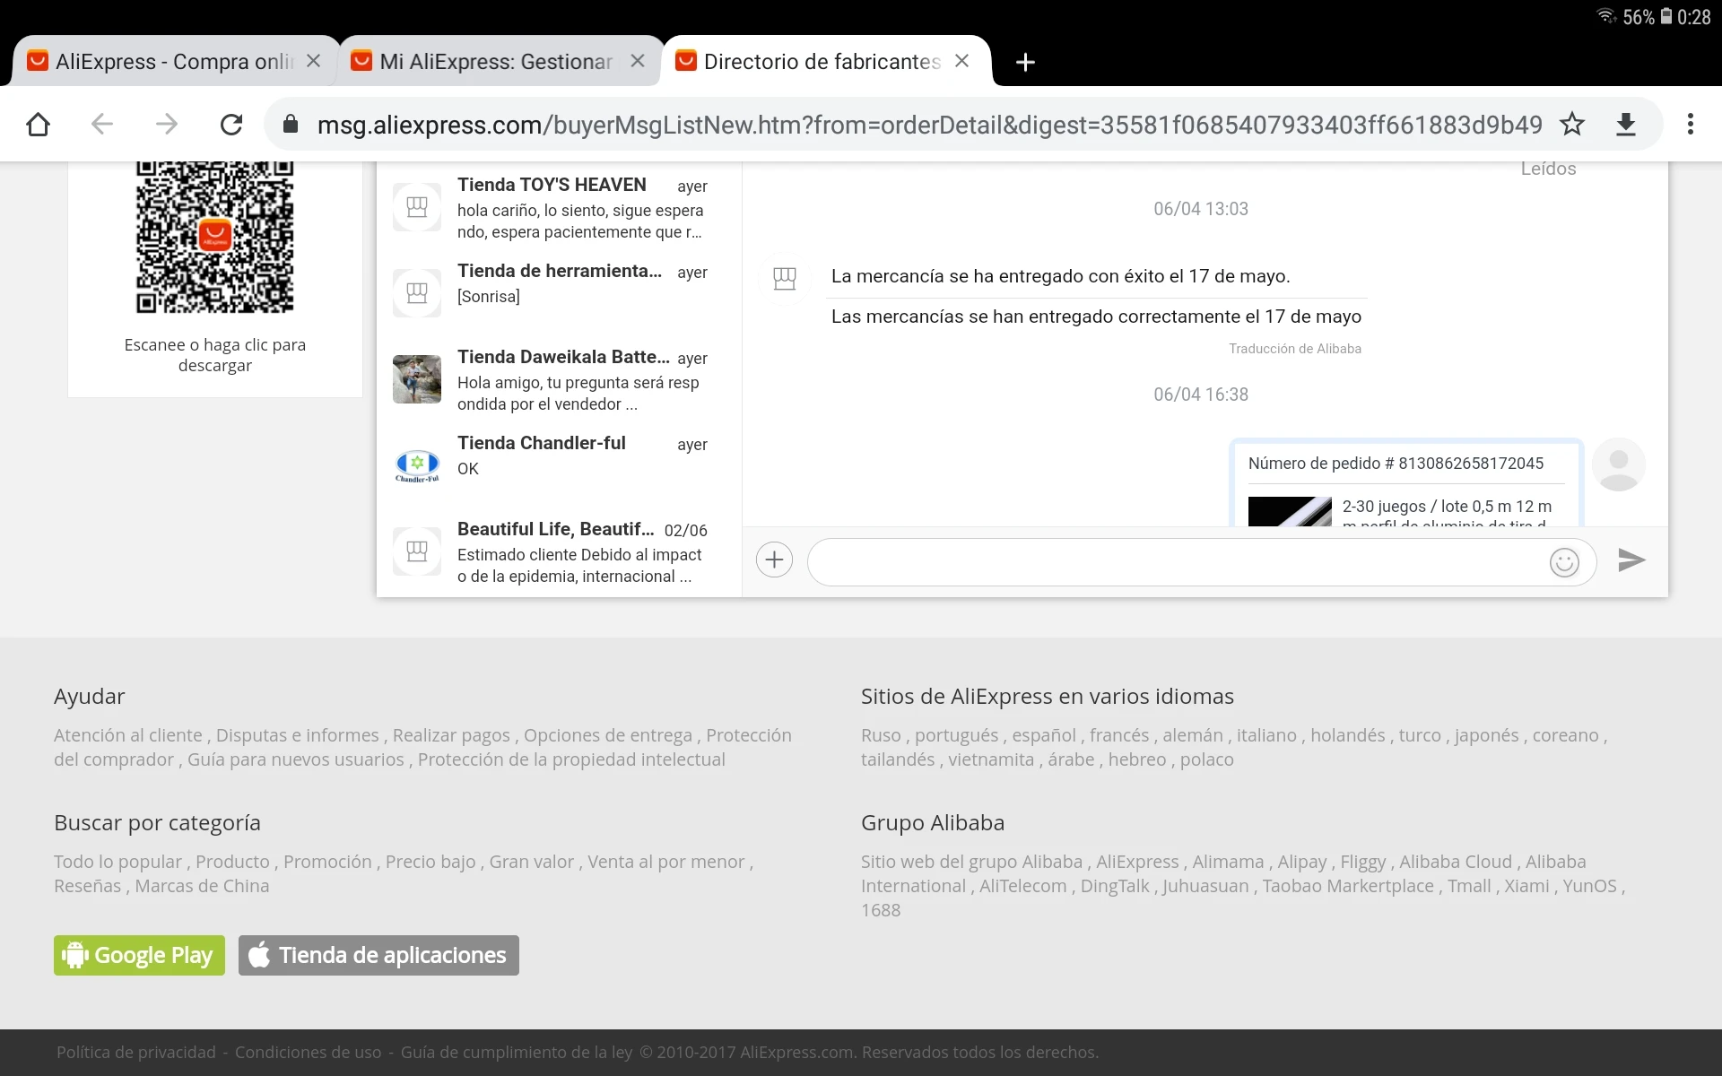Click the plus attachment icon in chat
Image resolution: width=1722 pixels, height=1076 pixels.
774,560
